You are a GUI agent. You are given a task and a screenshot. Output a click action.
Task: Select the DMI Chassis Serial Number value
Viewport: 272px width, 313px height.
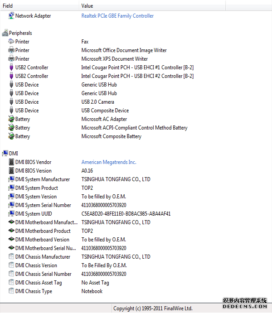pos(104,274)
